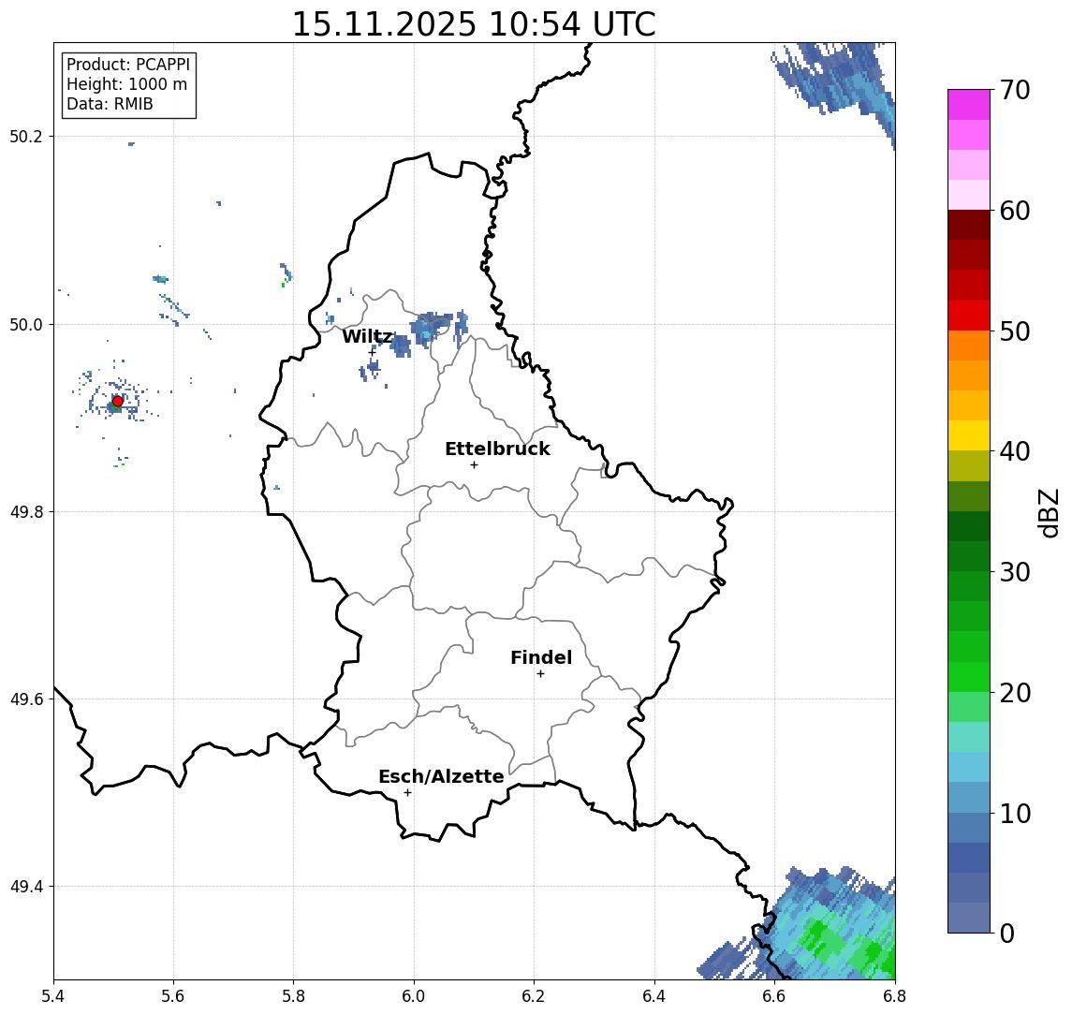
Task: Click the cross marker below Esch/Alzette
Action: click(407, 793)
